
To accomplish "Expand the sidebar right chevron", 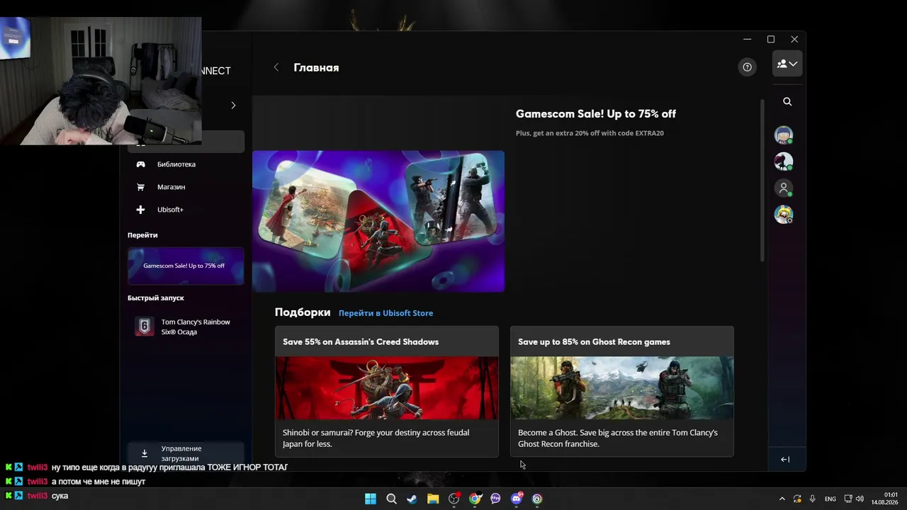I will pos(233,105).
